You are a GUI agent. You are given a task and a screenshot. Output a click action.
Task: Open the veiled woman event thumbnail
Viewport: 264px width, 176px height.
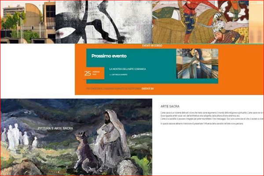pyautogui.click(x=197, y=64)
